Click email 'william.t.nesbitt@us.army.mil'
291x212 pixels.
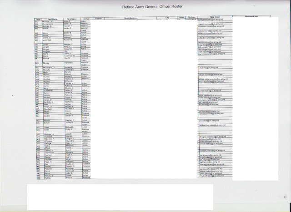(x=211, y=114)
